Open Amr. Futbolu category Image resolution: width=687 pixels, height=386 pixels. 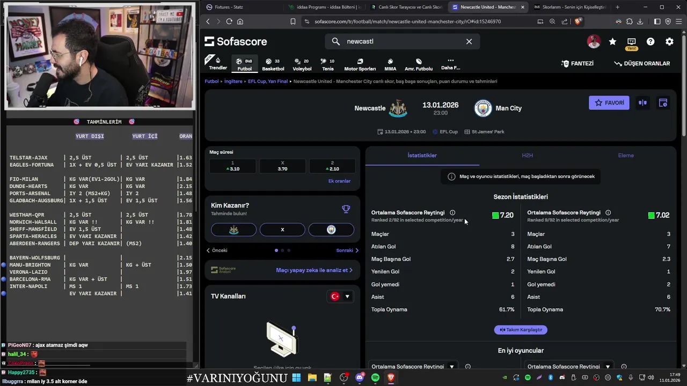[x=419, y=64]
